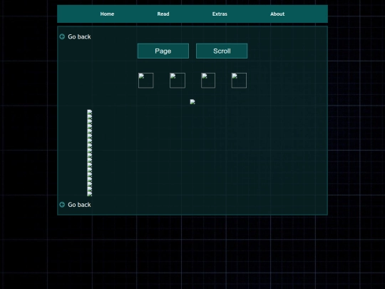Click the lone broken image below thumbnails

point(192,102)
